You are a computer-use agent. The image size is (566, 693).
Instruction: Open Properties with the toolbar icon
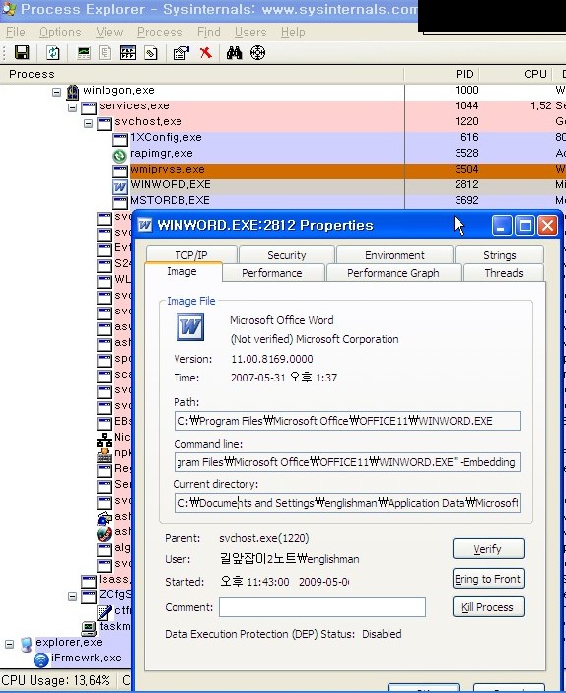[x=180, y=53]
